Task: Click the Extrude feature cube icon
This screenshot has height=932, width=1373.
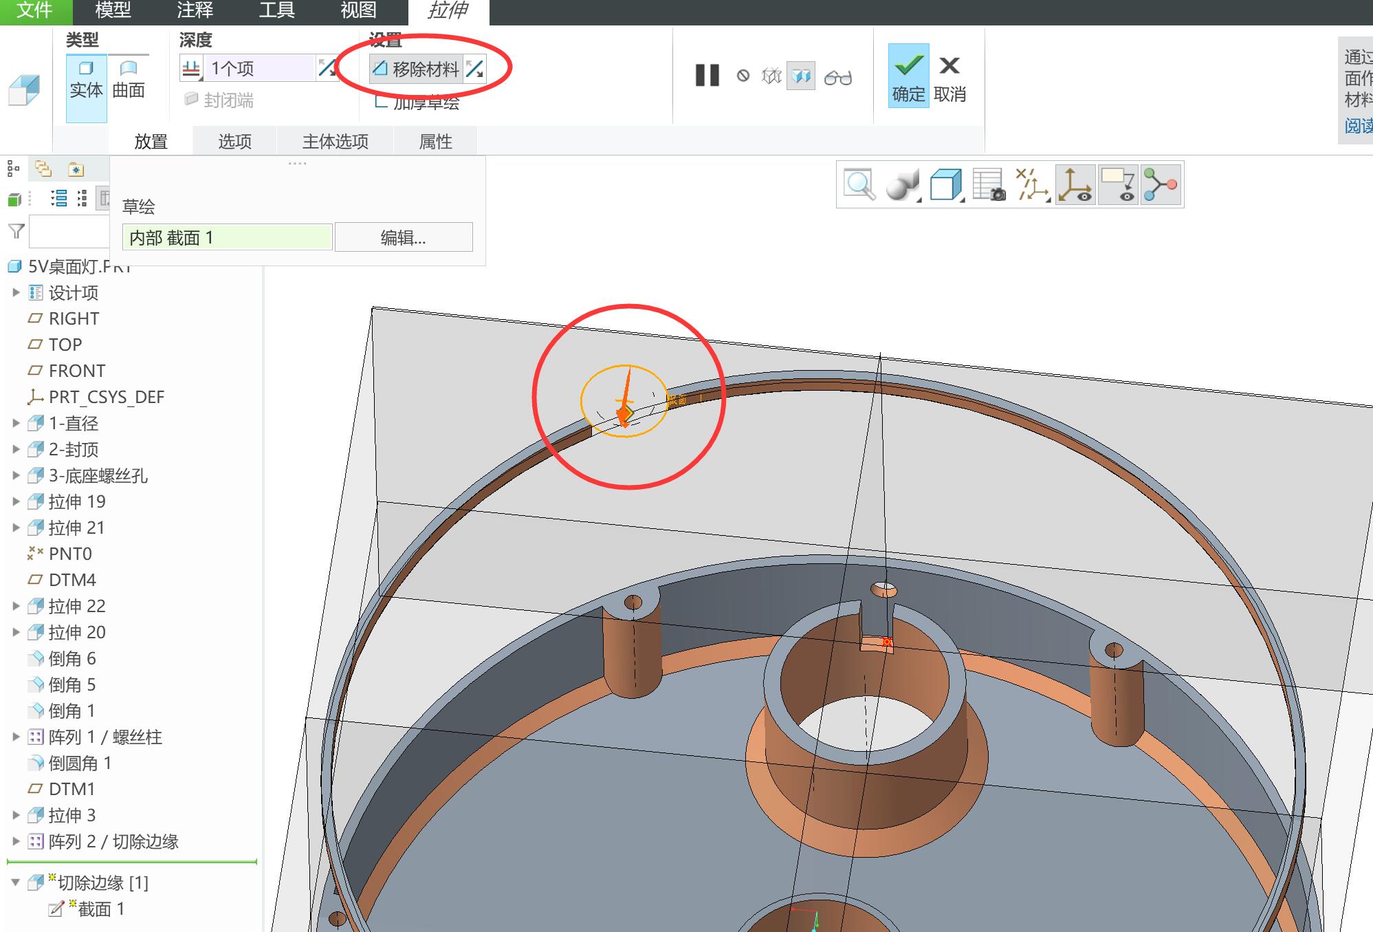Action: [x=24, y=91]
